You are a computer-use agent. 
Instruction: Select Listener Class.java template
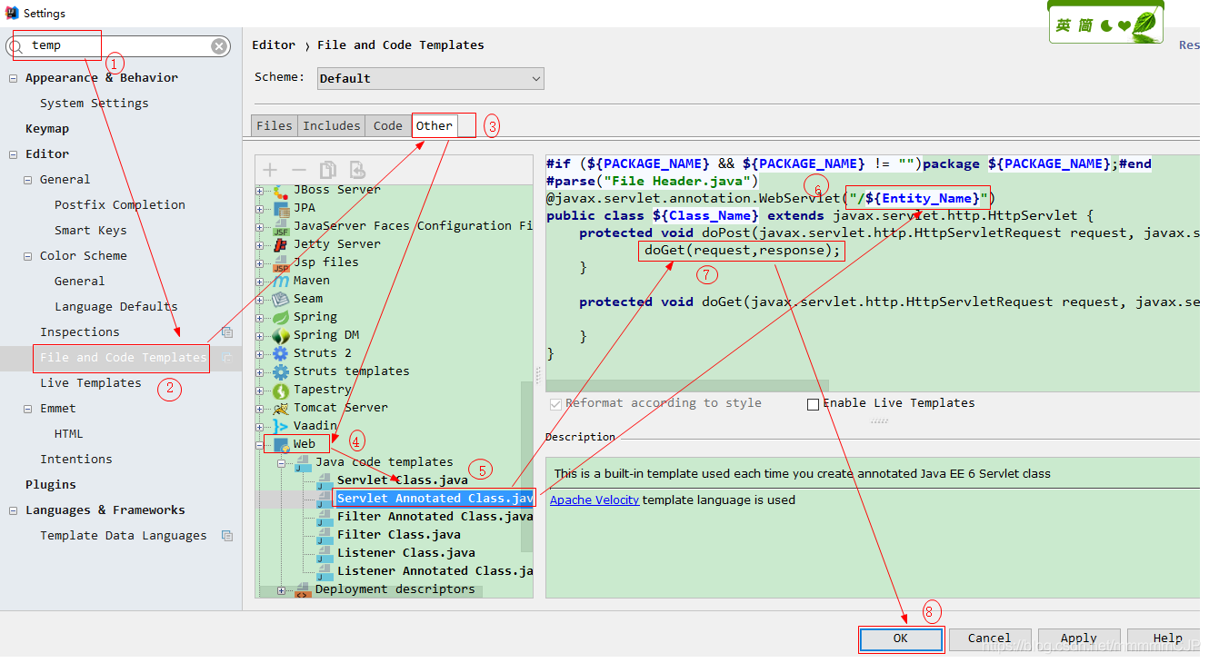tap(406, 553)
